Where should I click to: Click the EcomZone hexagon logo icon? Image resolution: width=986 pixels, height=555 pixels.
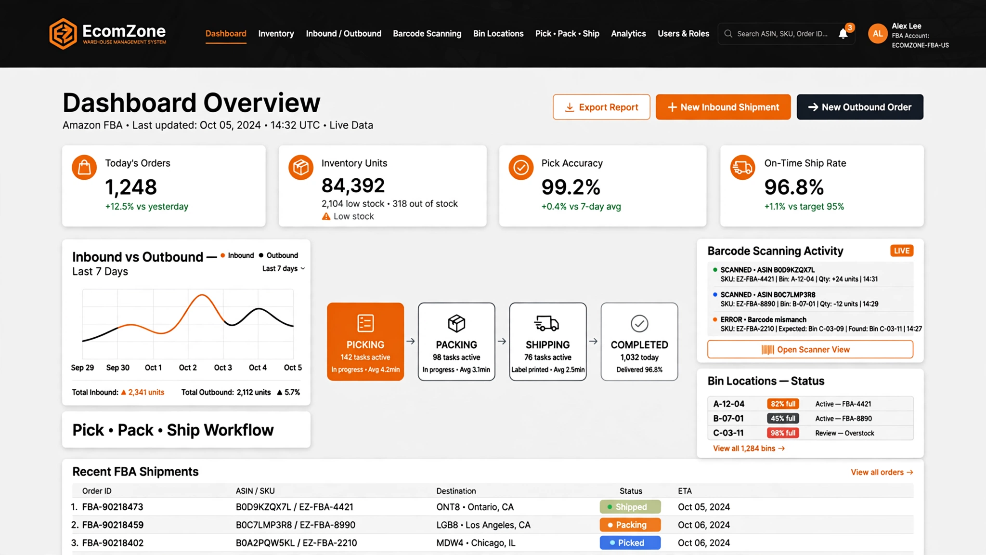pyautogui.click(x=63, y=34)
